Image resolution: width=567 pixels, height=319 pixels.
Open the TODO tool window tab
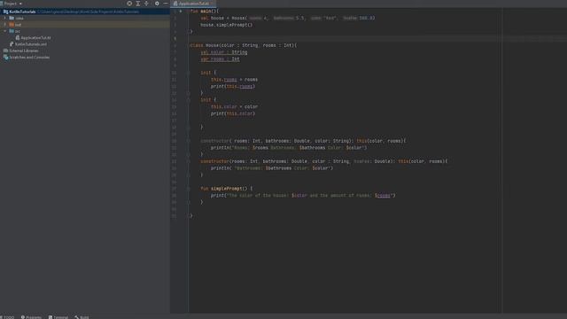[x=7, y=317]
